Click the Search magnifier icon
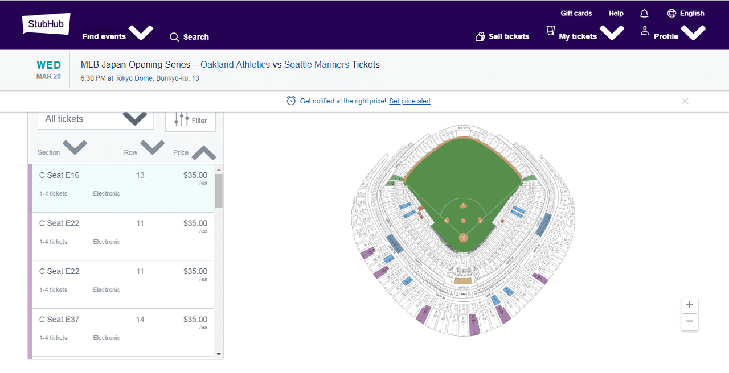The image size is (729, 373). (174, 36)
